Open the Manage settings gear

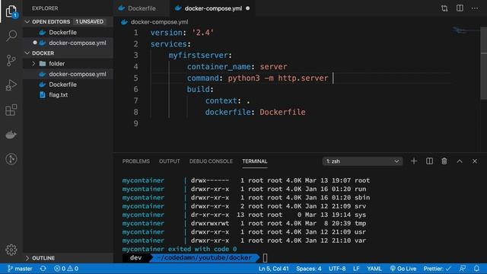click(x=11, y=250)
